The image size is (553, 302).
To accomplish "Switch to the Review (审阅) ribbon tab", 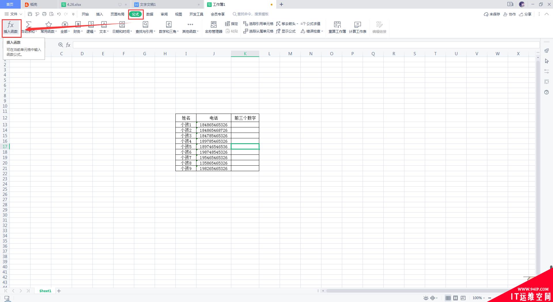I will (164, 14).
